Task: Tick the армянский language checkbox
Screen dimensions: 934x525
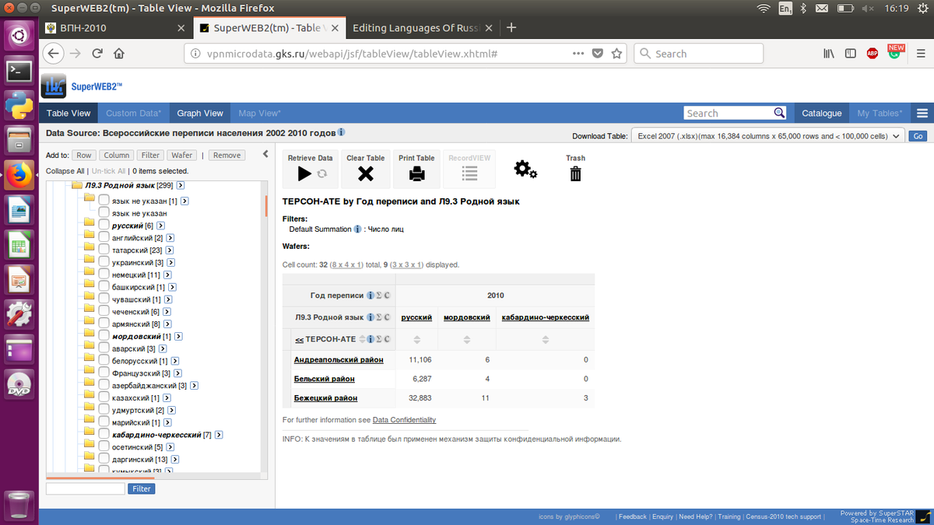Action: [x=104, y=324]
